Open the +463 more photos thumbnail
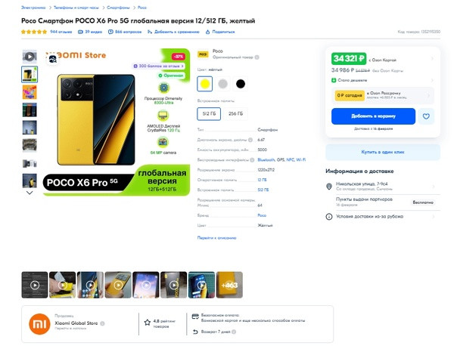Image resolution: width=457 pixels, height=346 pixels. point(229,285)
